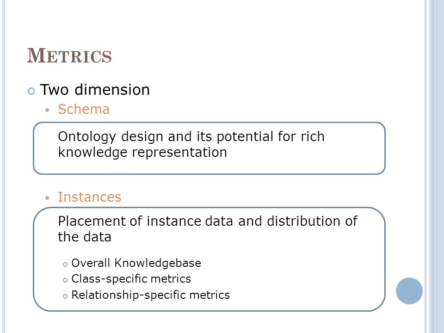Viewport: 444px width, 333px height.
Task: Click the vertical striped bar on right edge
Action: (x=434, y=166)
